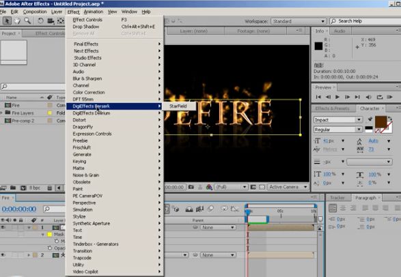The height and width of the screenshot is (277, 401).
Task: Open Impact font family dropdown
Action: click(338, 119)
